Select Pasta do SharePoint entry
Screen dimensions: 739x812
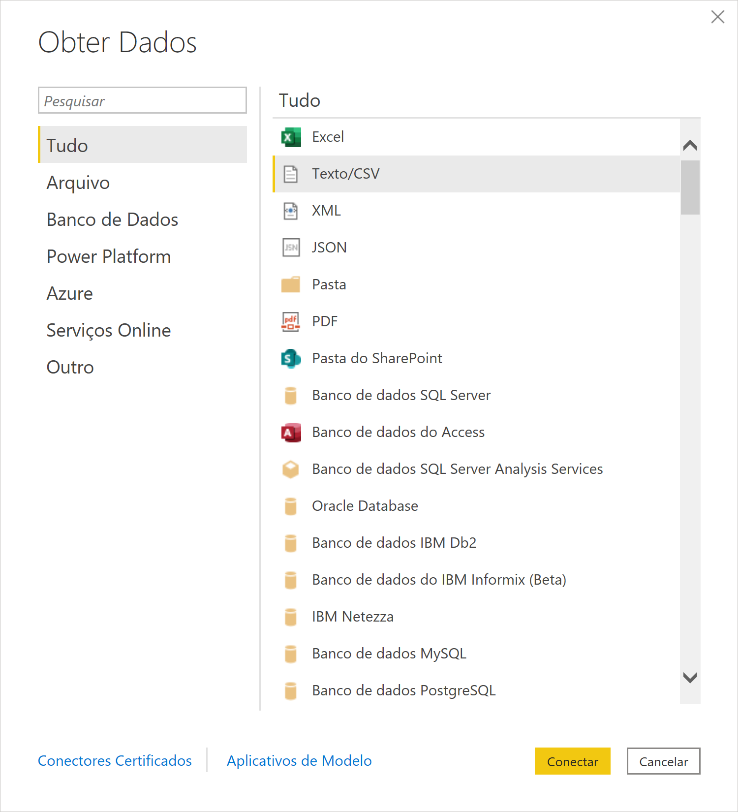pyautogui.click(x=476, y=359)
